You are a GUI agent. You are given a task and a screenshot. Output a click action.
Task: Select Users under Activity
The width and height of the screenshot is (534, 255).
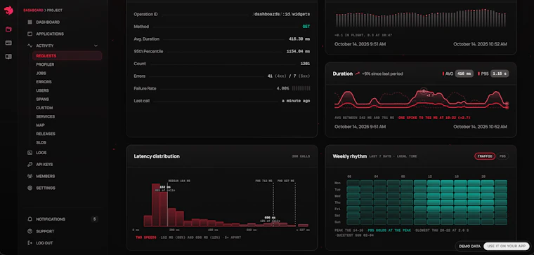point(42,90)
